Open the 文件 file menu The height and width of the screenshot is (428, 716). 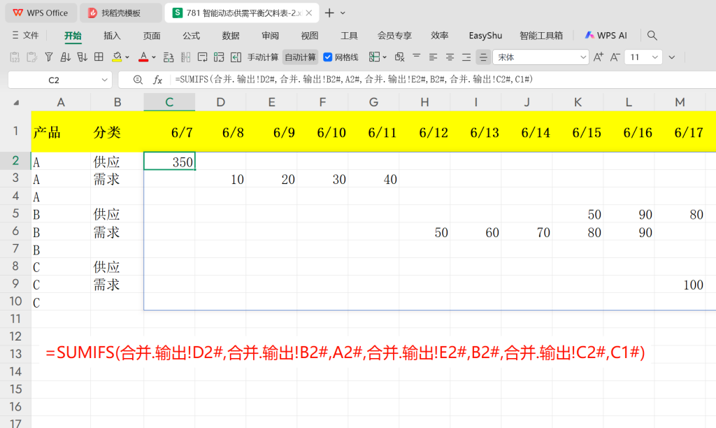coord(26,35)
